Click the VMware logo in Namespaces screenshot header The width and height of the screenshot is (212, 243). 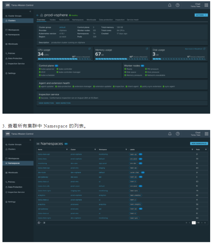(x=8, y=134)
